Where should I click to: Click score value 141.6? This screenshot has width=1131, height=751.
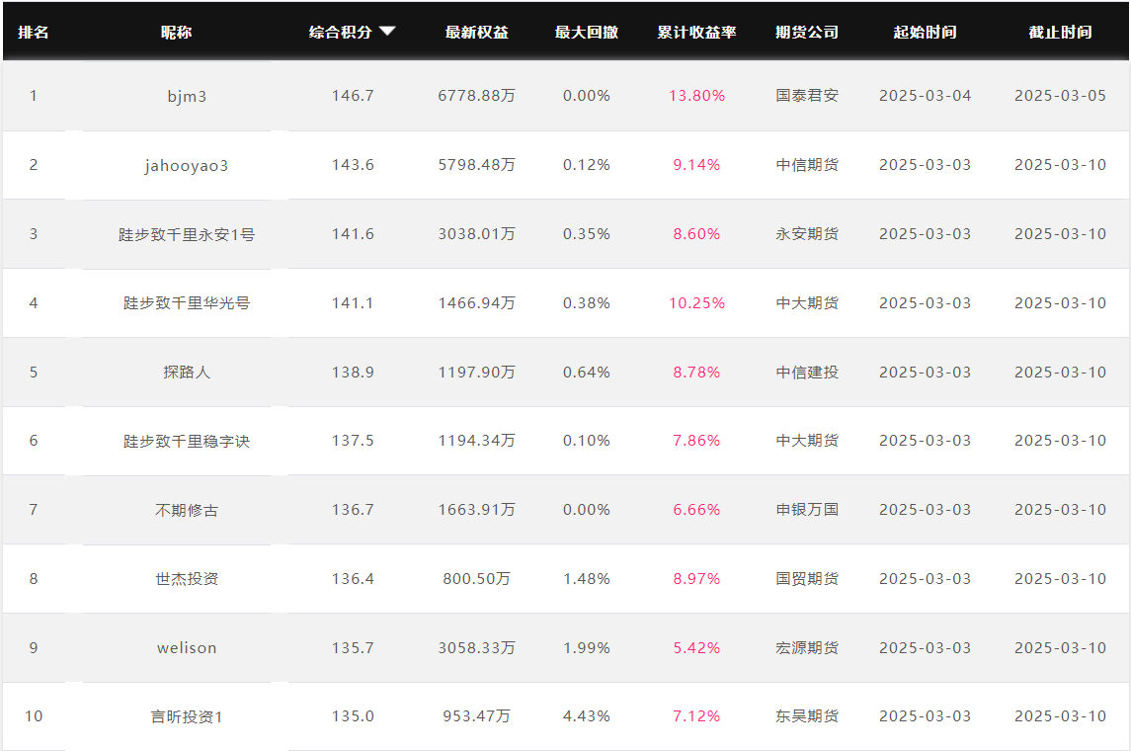[x=353, y=234]
